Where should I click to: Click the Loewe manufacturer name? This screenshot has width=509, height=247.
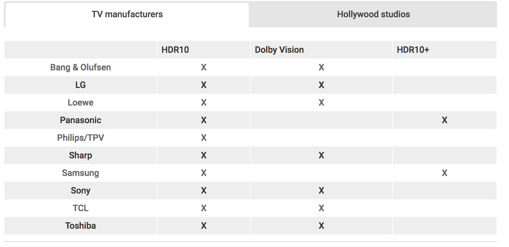(81, 103)
